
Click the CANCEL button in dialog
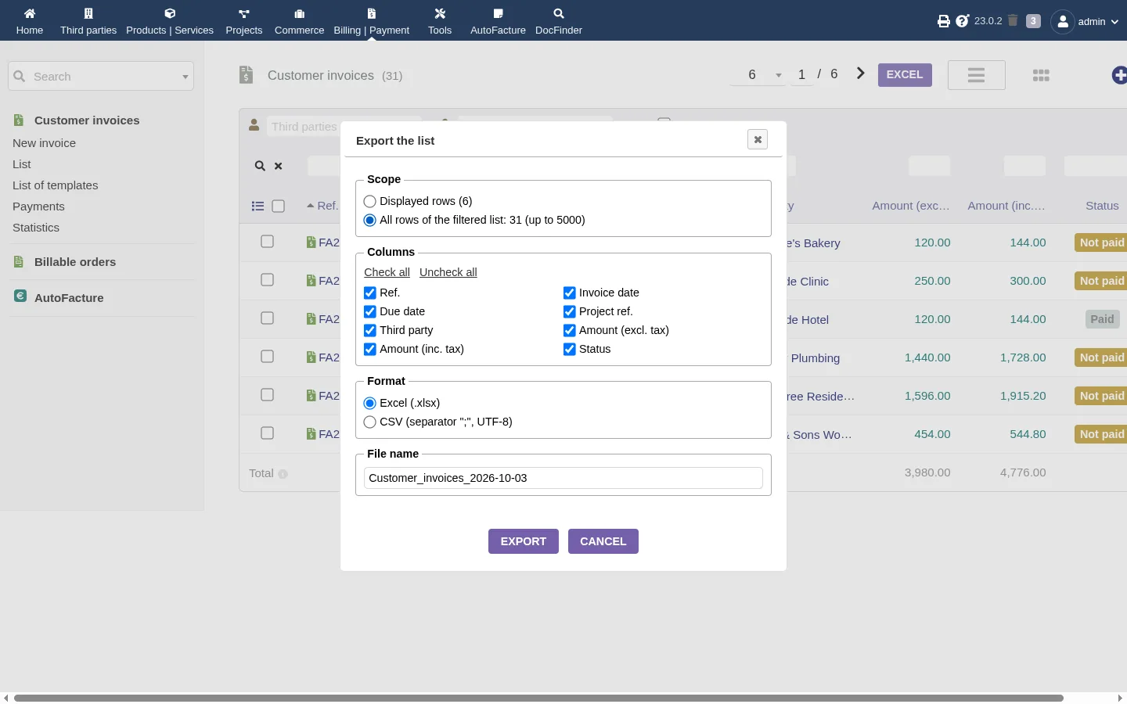[x=603, y=541]
